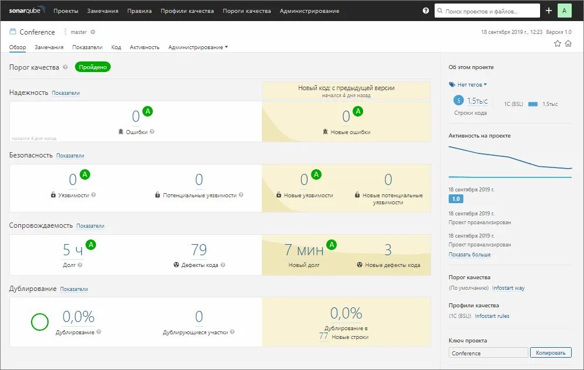584x370 pixels.
Task: Click help icon next to Долг
Action: pyautogui.click(x=80, y=265)
